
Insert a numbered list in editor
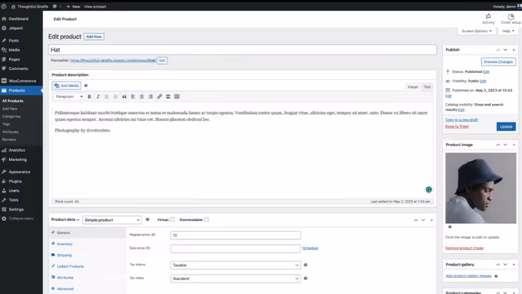point(115,97)
